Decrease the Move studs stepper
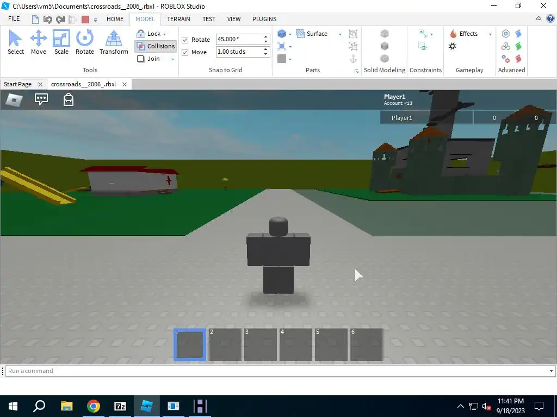This screenshot has width=557, height=417. [x=265, y=54]
